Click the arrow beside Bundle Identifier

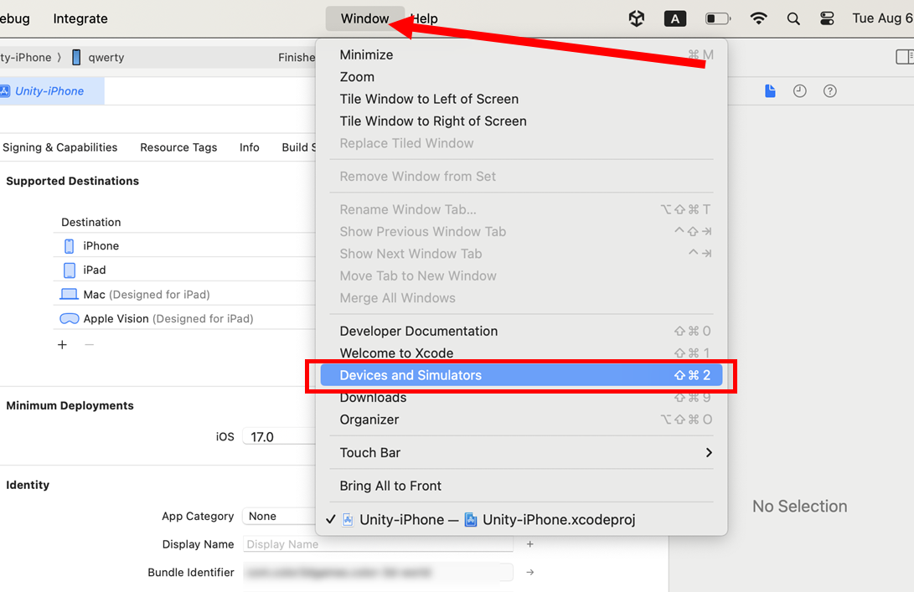coord(529,572)
